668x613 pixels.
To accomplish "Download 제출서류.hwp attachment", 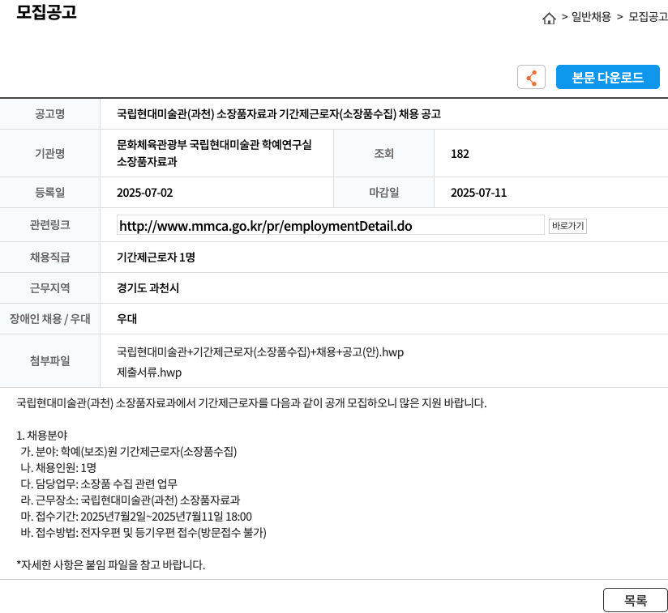I will (149, 372).
